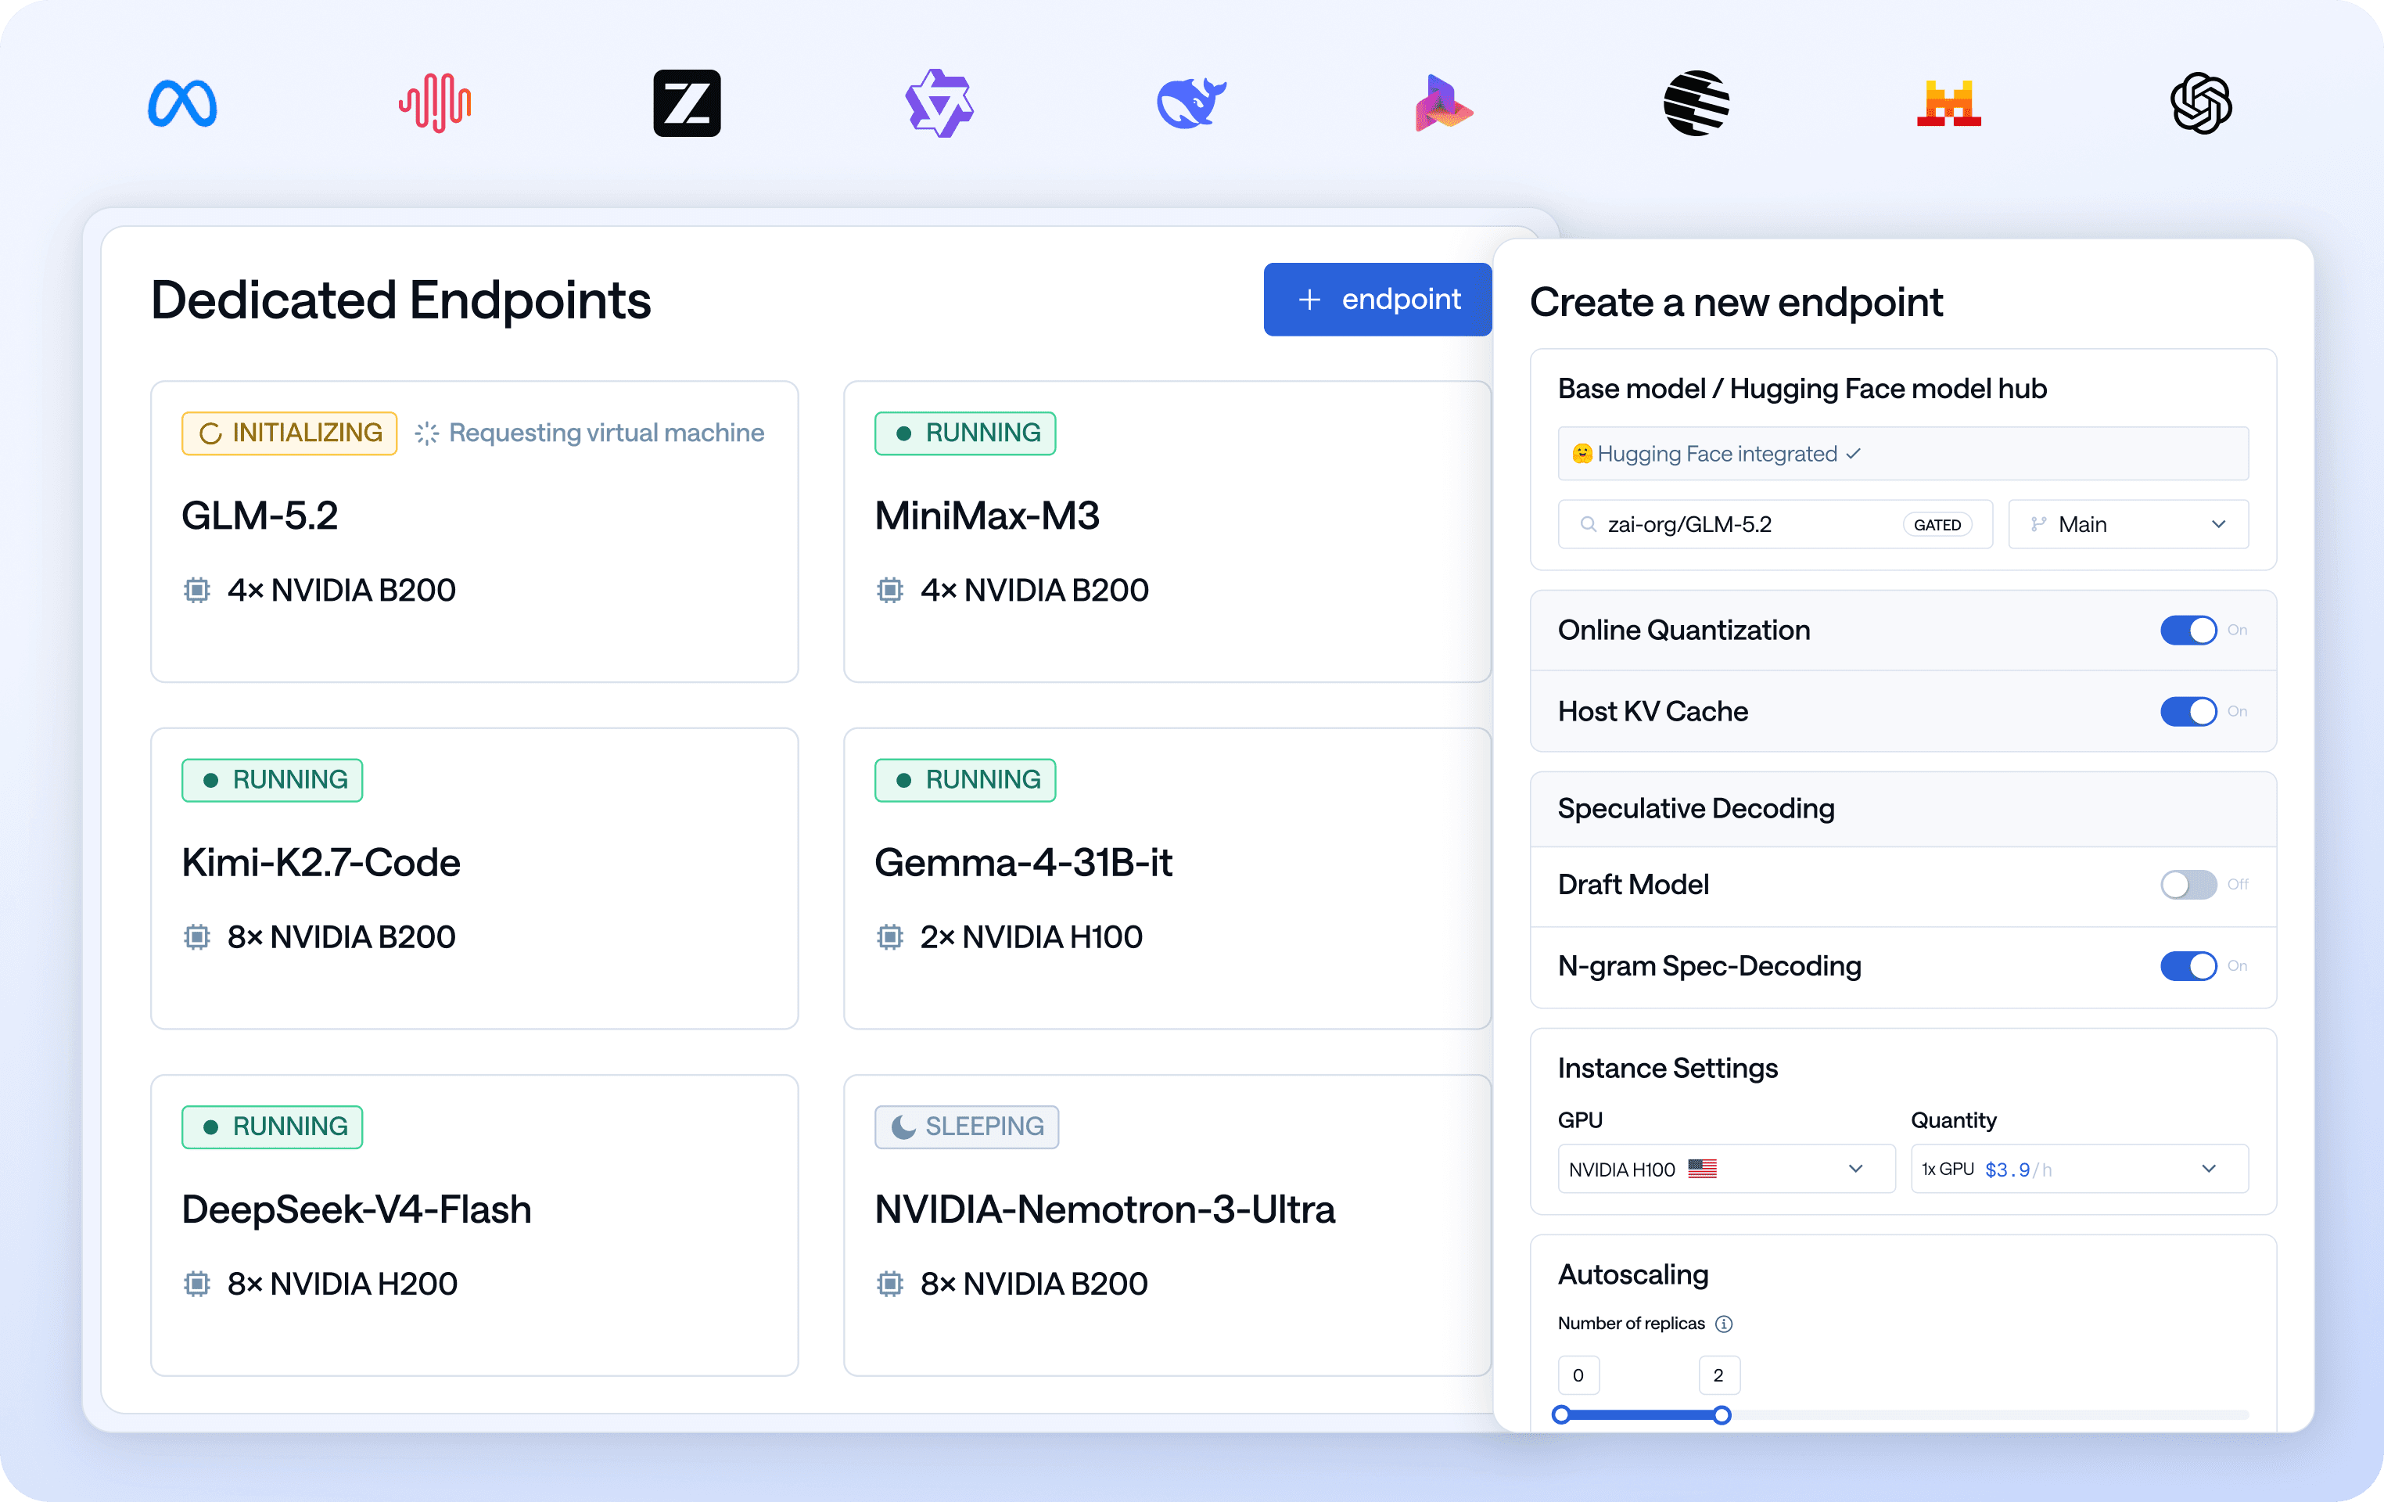The height and width of the screenshot is (1502, 2384).
Task: Click the pink-purple arrow-shaped logo
Action: (x=1444, y=103)
